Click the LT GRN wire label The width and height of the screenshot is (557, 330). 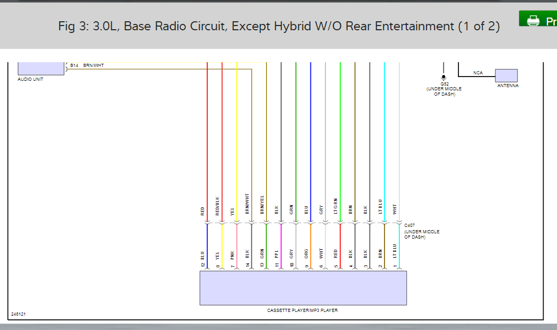point(335,206)
